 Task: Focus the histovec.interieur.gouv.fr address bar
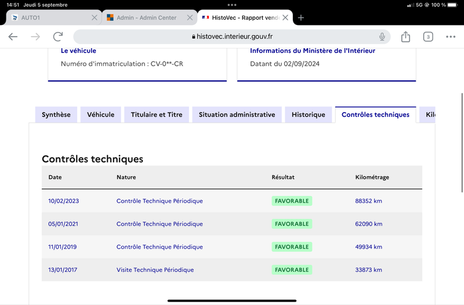click(x=231, y=37)
